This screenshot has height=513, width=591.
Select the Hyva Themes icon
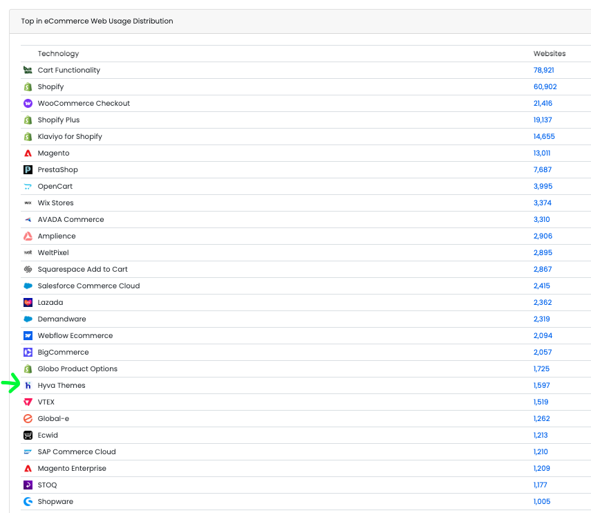click(27, 385)
